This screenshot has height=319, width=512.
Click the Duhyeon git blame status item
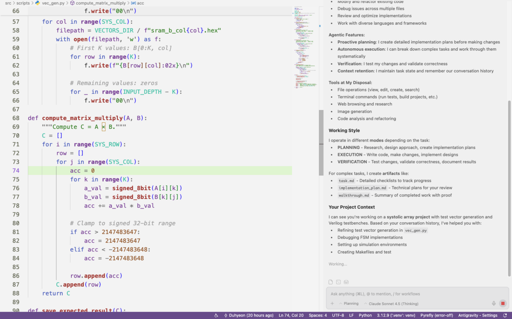click(x=249, y=316)
